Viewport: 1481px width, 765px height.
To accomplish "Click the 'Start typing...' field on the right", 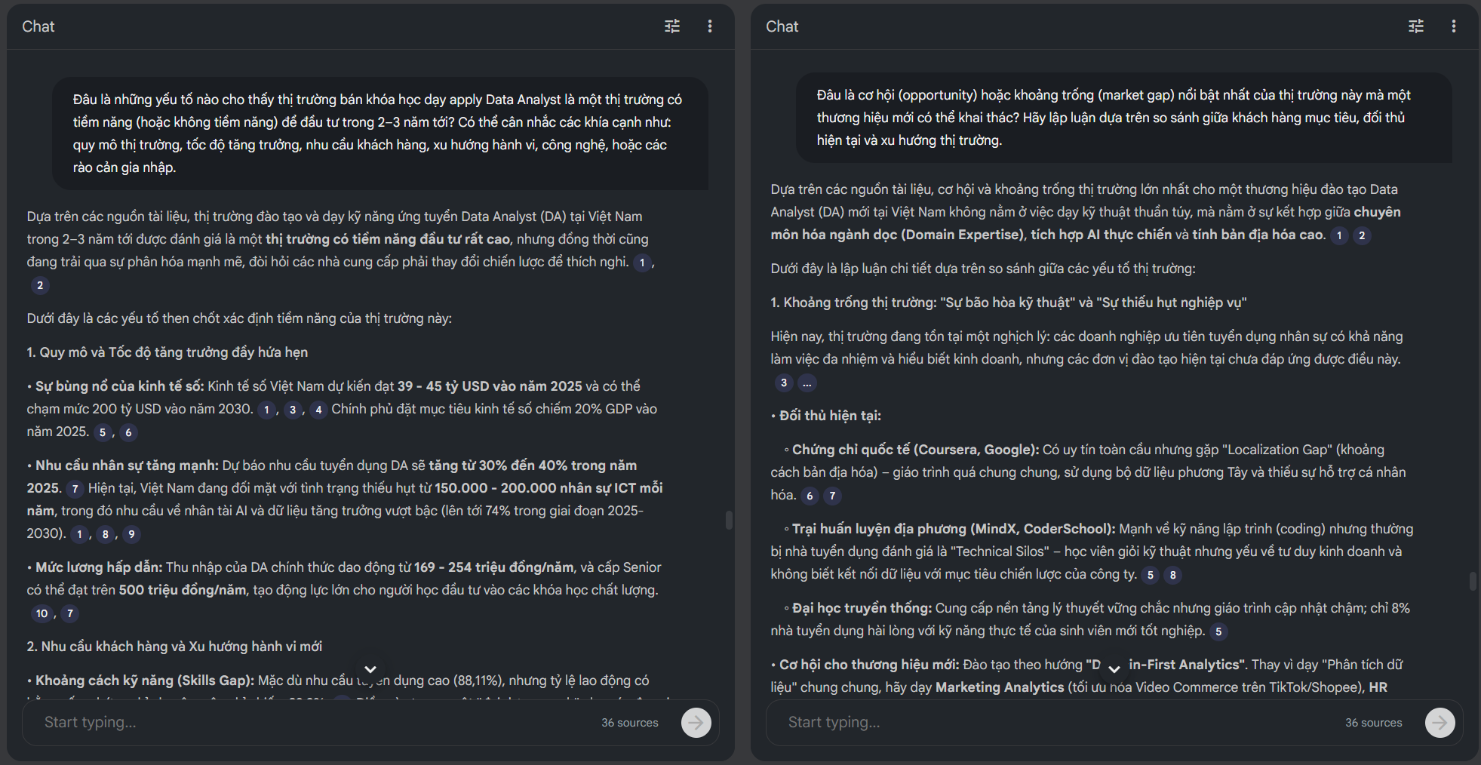I will click(834, 722).
